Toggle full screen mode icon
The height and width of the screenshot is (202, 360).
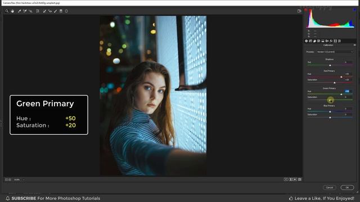pos(299,11)
